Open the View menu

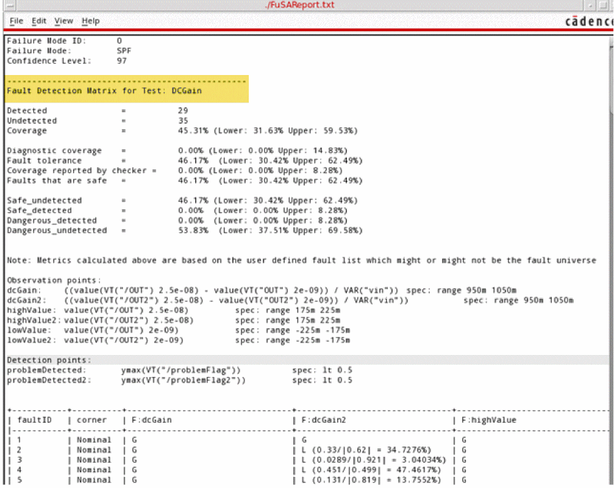63,21
